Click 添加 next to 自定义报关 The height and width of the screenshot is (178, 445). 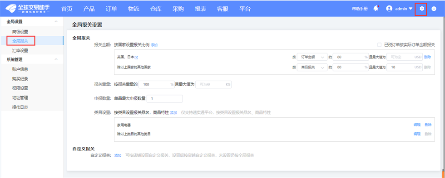118,156
